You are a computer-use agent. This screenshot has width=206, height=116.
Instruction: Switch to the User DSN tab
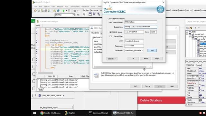pyautogui.click(x=95, y=33)
